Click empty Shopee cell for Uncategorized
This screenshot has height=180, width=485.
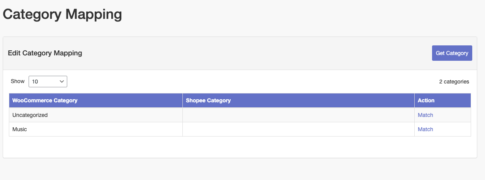(298, 115)
